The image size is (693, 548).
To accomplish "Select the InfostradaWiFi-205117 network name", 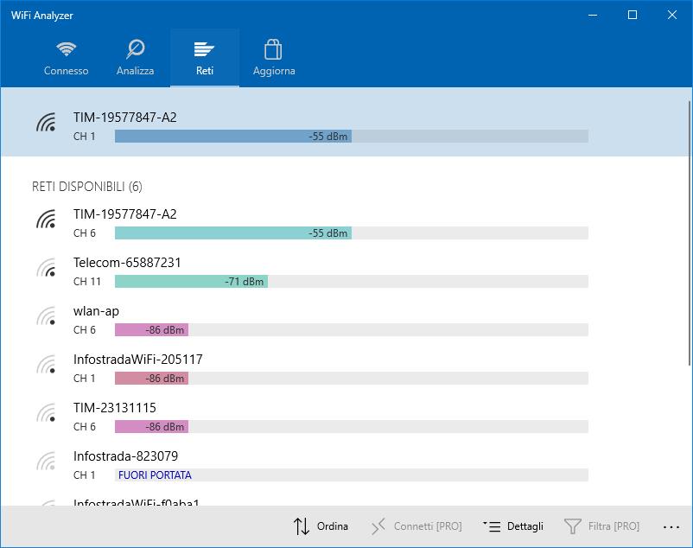I will click(138, 360).
